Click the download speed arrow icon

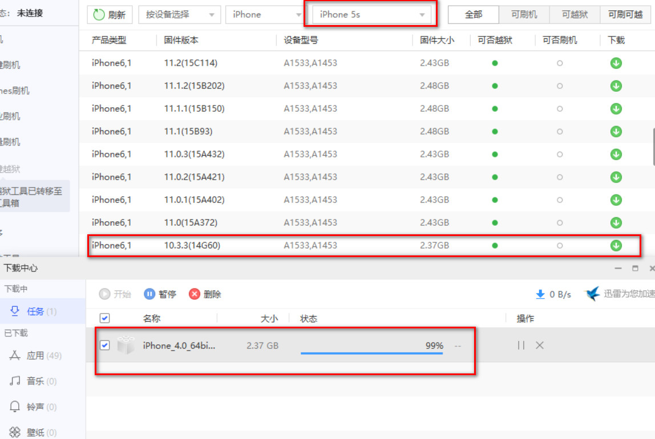pos(540,294)
